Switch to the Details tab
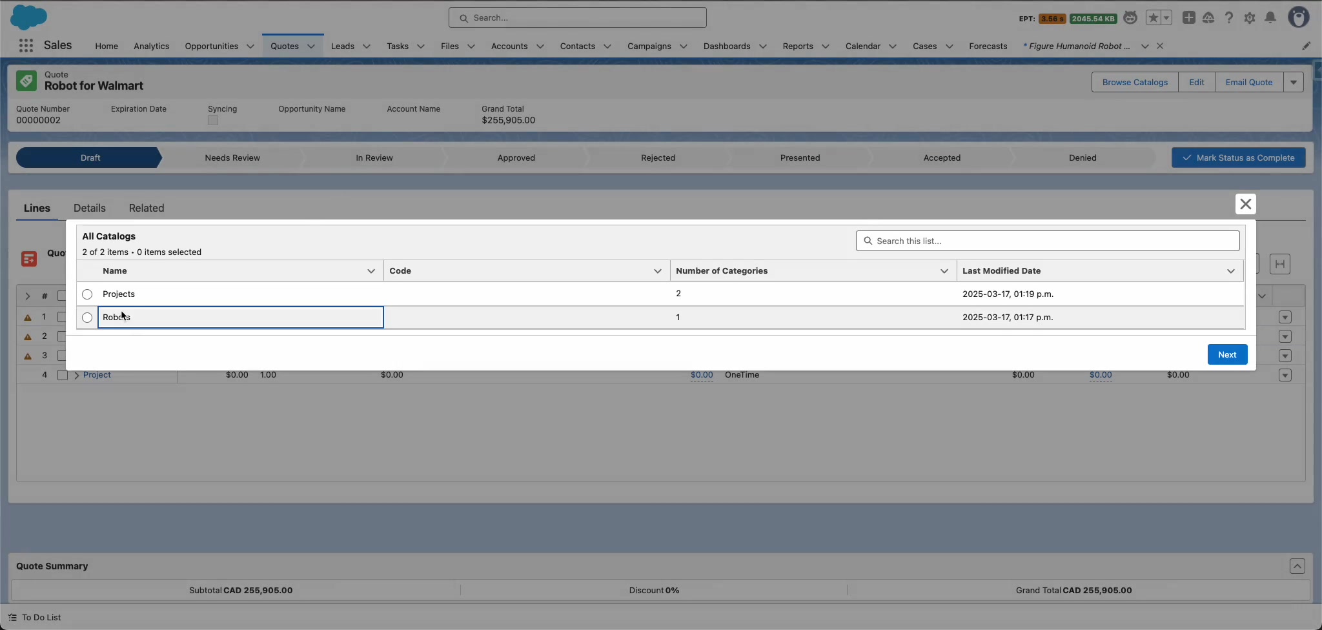Screen dimensions: 1322x630 pyautogui.click(x=89, y=208)
